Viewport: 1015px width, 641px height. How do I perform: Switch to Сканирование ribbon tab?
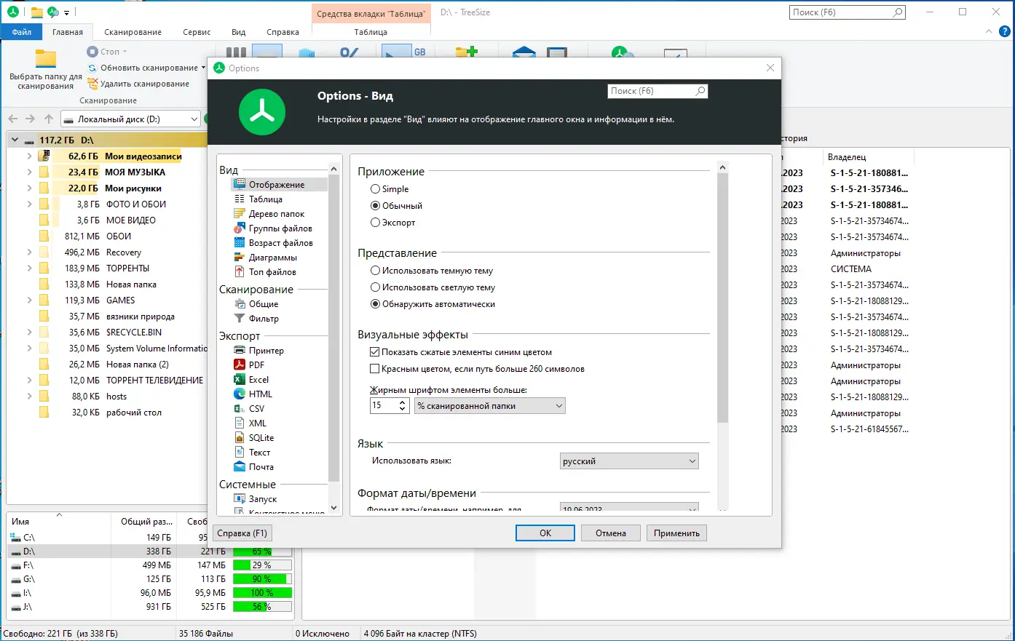[133, 32]
